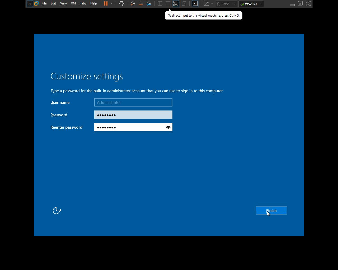Send Ctrl+Alt+Del to the virtual machine
This screenshot has height=270, width=338.
pyautogui.click(x=121, y=4)
